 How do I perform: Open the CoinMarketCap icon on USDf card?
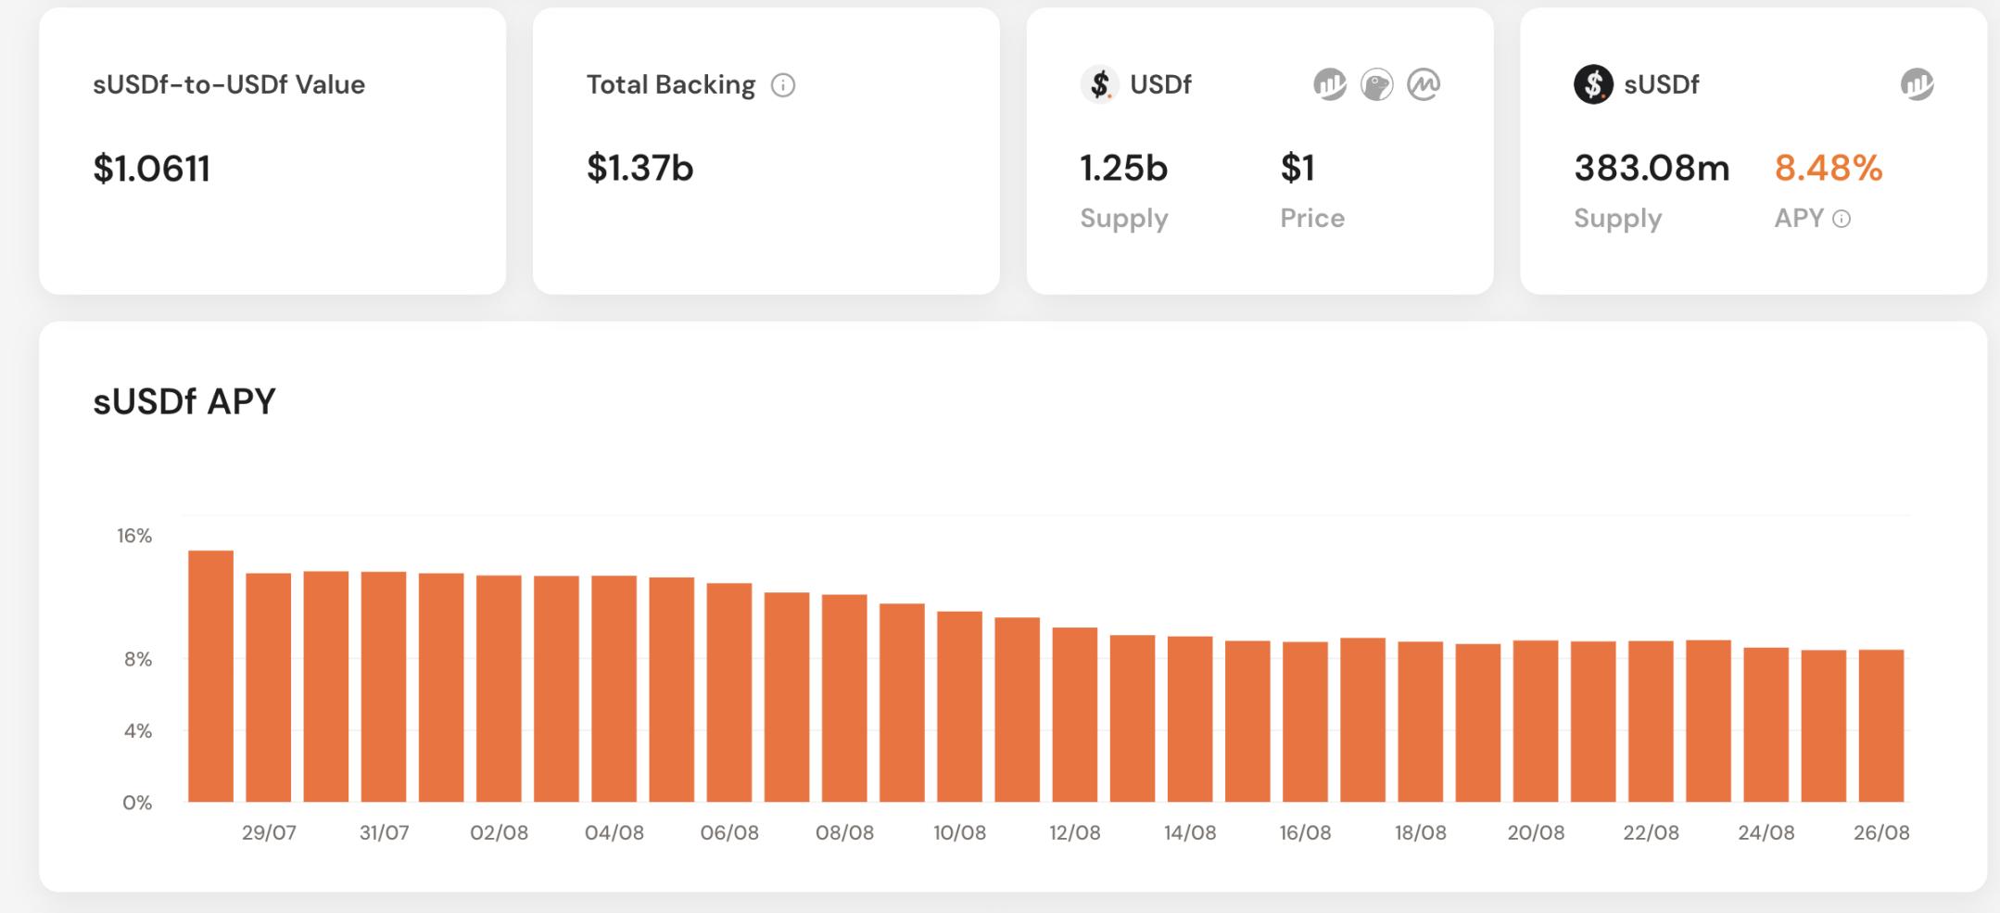point(1424,85)
